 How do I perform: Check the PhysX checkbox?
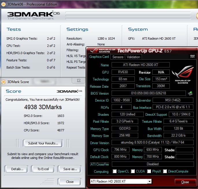tap(149, 171)
